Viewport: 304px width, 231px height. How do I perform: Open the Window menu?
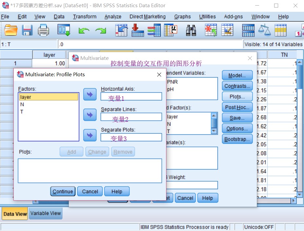(x=260, y=17)
